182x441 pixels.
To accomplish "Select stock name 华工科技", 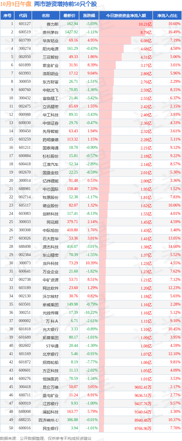I will coord(51,115).
